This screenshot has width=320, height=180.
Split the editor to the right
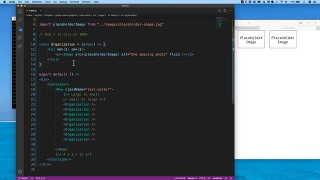(224, 10)
